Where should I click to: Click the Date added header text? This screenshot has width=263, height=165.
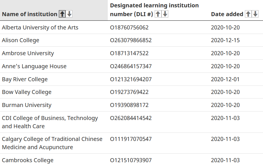227,14
